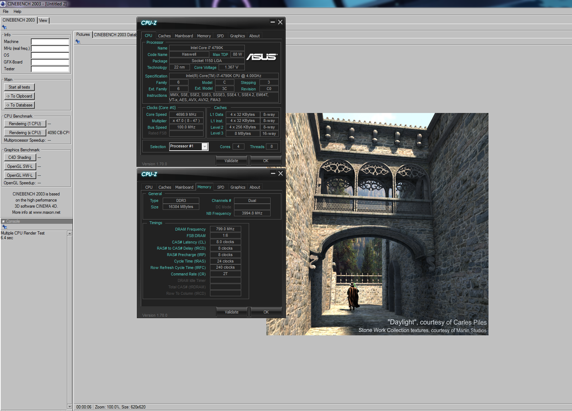Click OK in upper CPU-Z window
Viewport: 572px width, 411px height.
tap(266, 161)
